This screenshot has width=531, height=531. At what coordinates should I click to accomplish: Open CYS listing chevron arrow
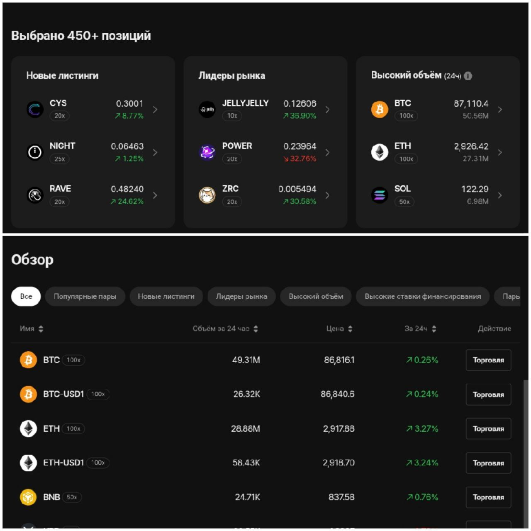155,110
